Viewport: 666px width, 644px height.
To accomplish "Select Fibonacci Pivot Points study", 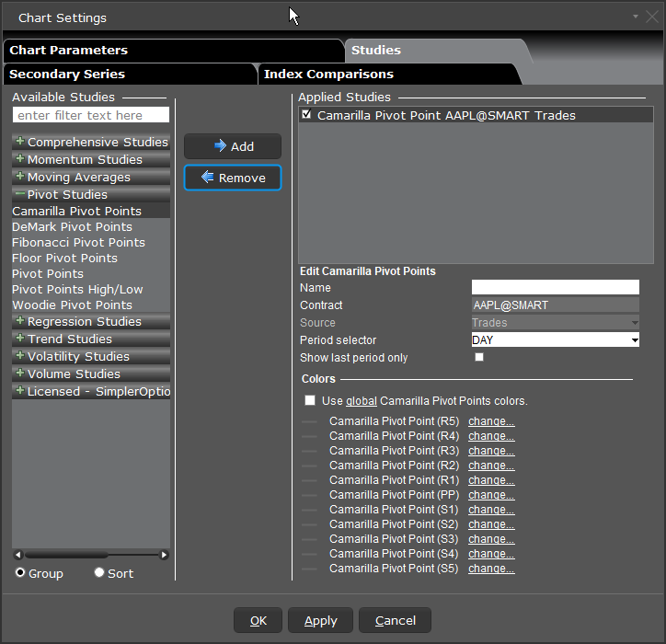I will tap(91, 242).
